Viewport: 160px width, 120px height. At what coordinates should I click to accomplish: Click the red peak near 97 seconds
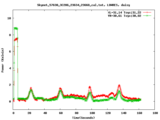pyautogui.click(x=90, y=87)
